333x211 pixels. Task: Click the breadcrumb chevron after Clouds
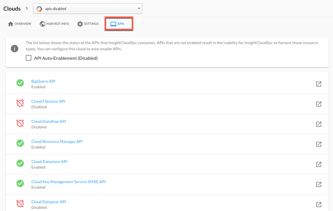27,8
